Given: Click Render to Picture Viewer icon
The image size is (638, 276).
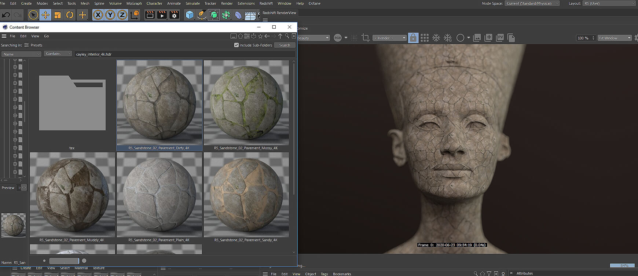Looking at the screenshot, I should pos(162,15).
